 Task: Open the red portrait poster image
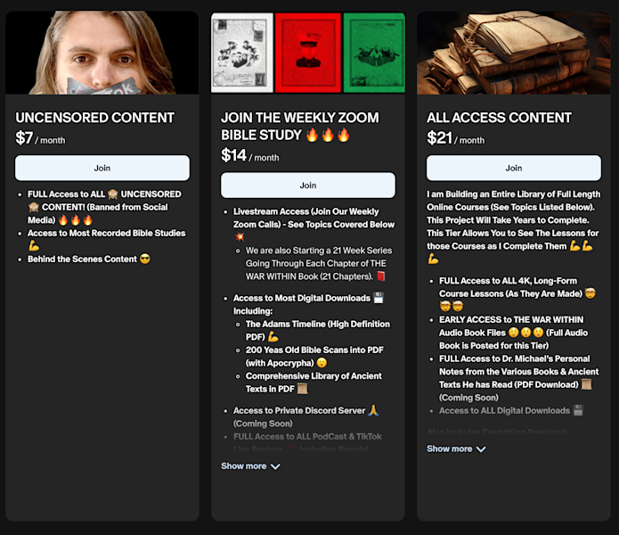pos(308,53)
